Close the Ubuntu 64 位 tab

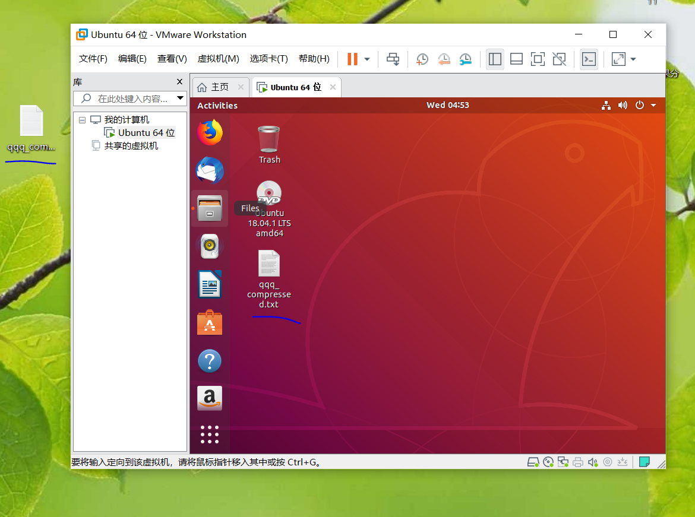pyautogui.click(x=333, y=87)
